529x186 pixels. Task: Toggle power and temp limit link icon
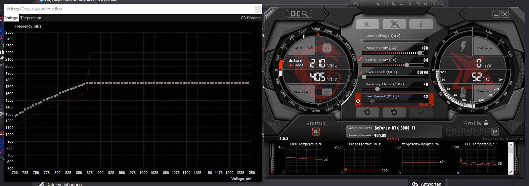(x=360, y=59)
